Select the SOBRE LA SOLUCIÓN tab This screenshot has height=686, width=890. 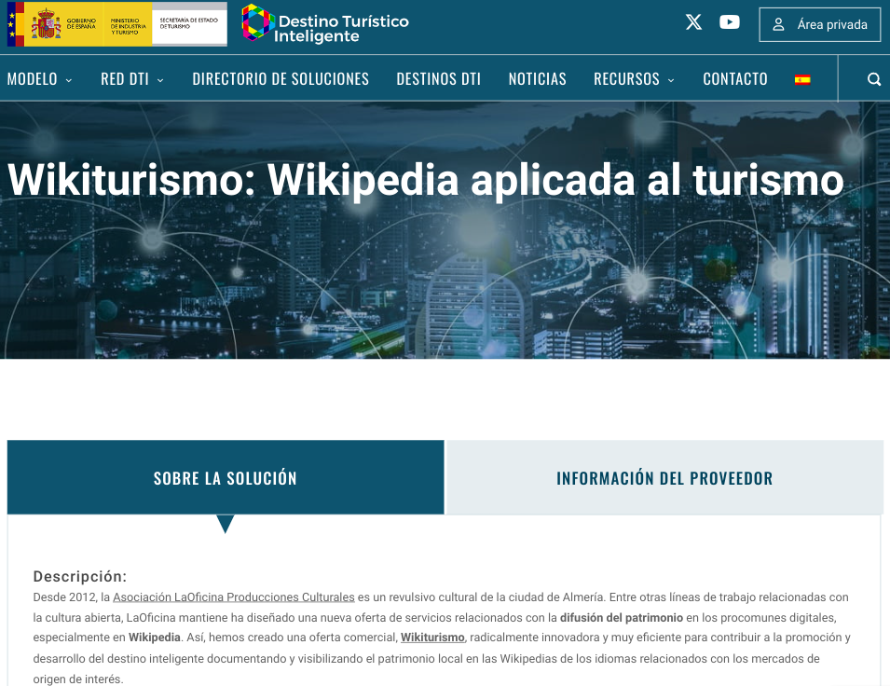coord(226,477)
